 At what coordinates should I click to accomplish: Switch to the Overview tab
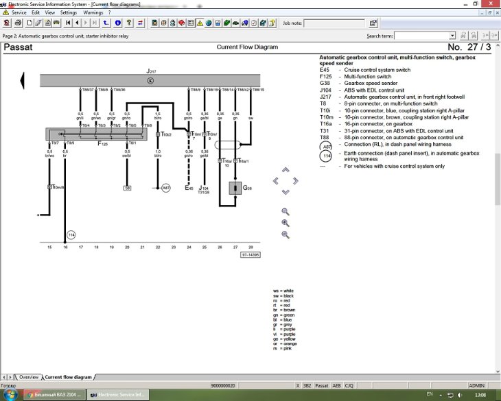(29, 377)
